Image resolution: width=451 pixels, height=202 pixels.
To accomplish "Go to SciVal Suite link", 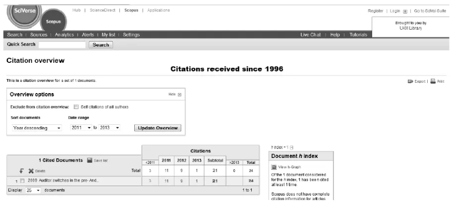I will (x=430, y=11).
